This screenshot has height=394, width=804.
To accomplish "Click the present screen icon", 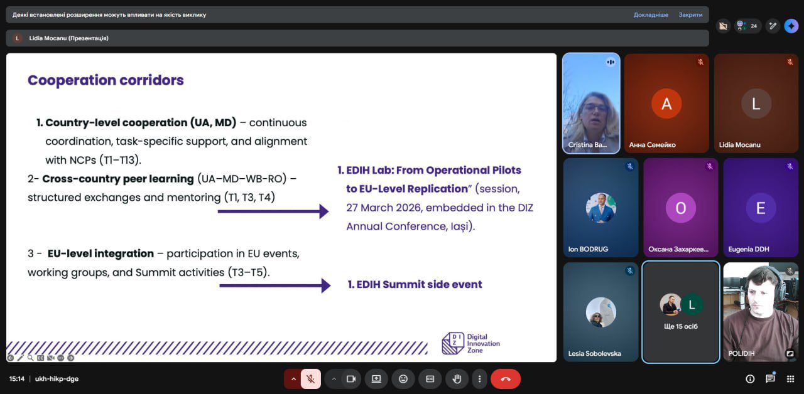I will (x=376, y=379).
